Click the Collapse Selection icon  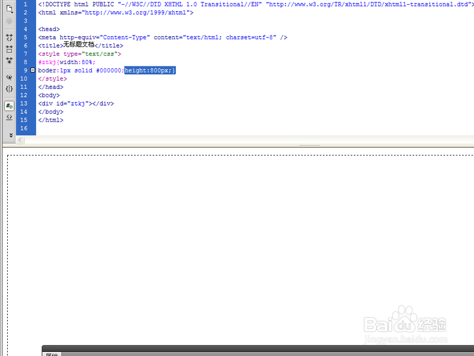pyautogui.click(x=9, y=49)
